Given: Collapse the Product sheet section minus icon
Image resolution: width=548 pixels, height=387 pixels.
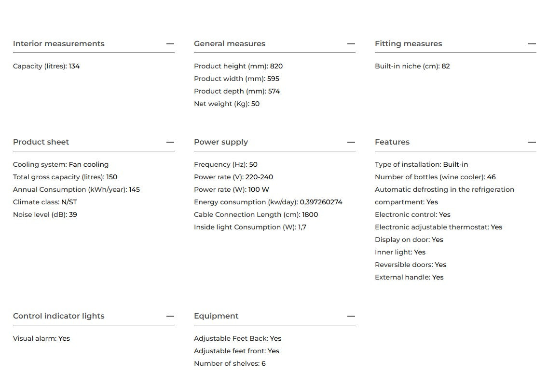Looking at the screenshot, I should (x=170, y=142).
